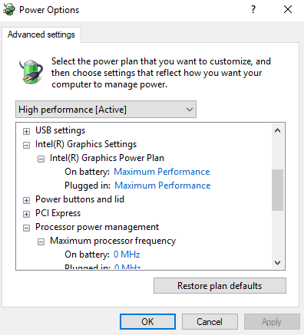This screenshot has width=304, height=335.
Task: Expand the USB settings node
Action: (26, 131)
